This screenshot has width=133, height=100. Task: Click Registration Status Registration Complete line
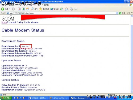23,90
